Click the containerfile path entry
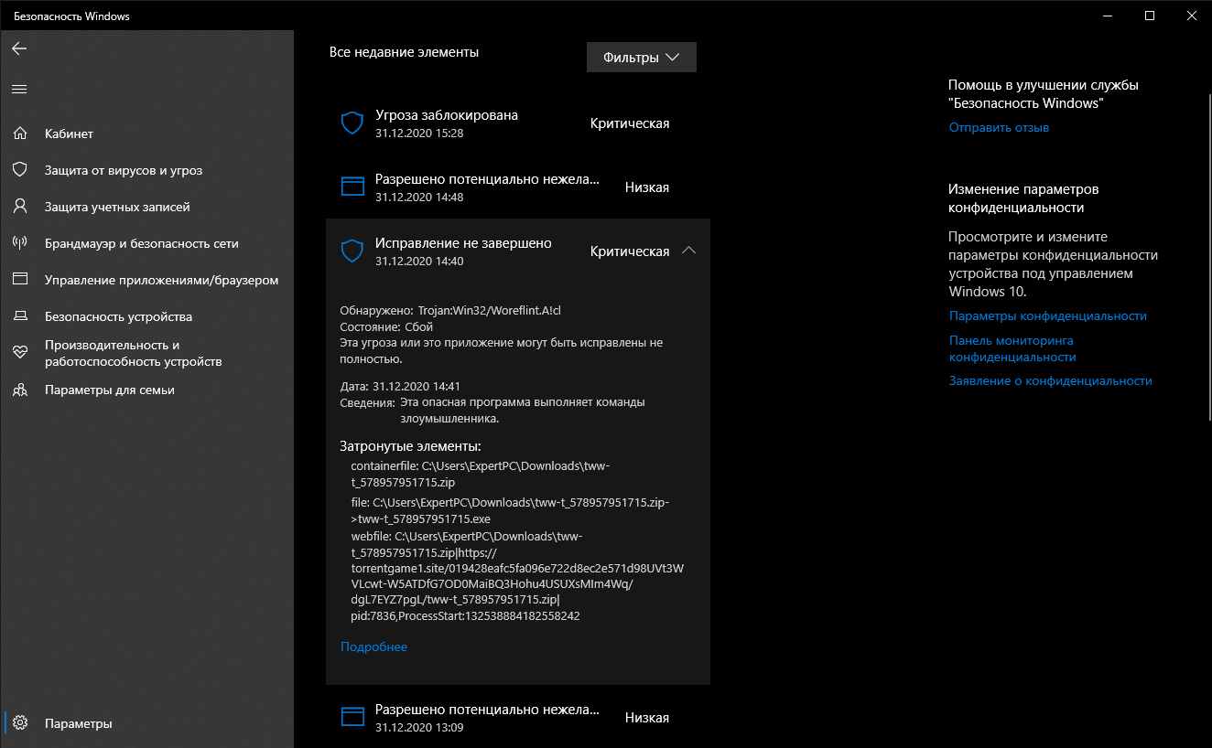This screenshot has width=1212, height=748. click(x=481, y=474)
